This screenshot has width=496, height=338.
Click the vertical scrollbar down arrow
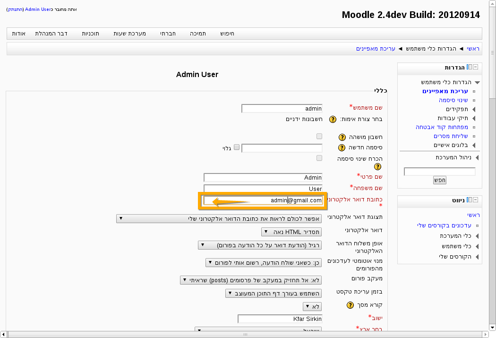(493, 328)
